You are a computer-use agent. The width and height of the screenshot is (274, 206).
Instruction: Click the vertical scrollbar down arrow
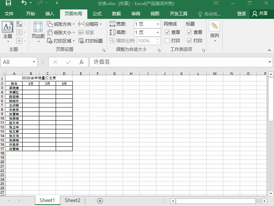(271, 193)
